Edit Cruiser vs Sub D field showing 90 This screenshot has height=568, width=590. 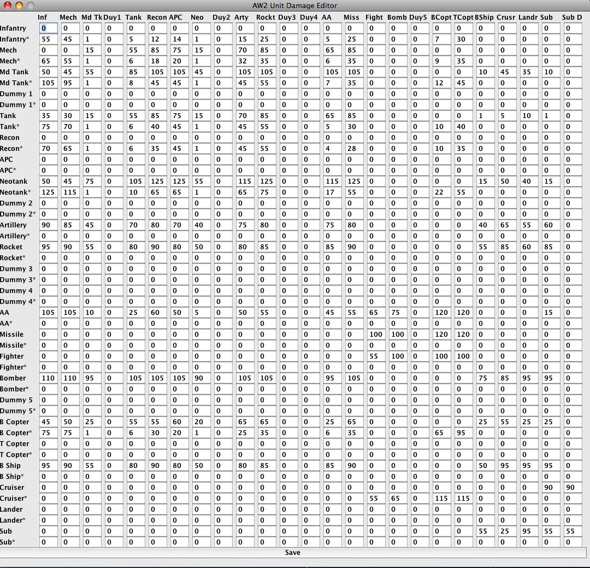[572, 488]
